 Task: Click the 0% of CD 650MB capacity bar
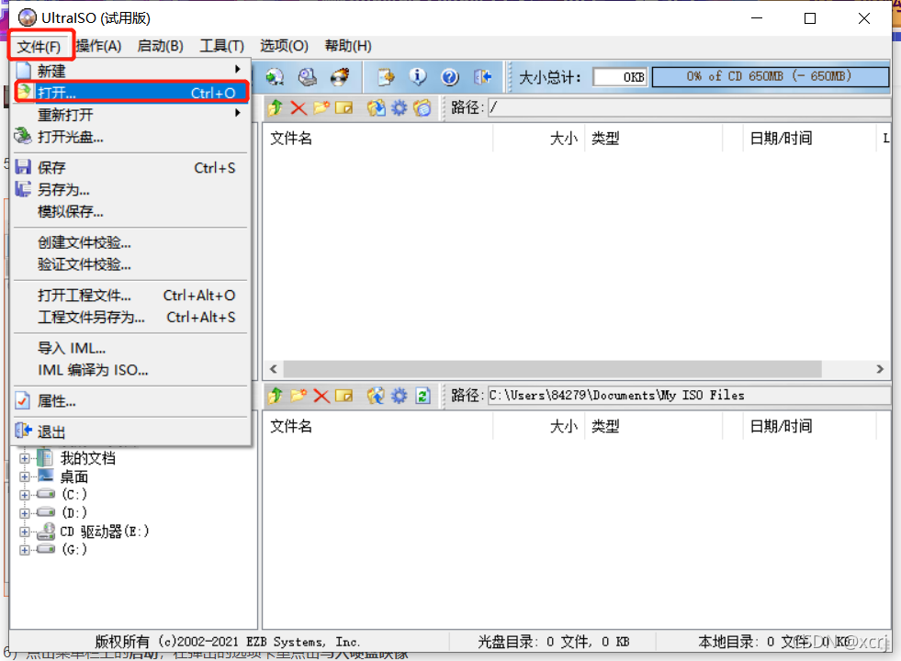pos(770,76)
